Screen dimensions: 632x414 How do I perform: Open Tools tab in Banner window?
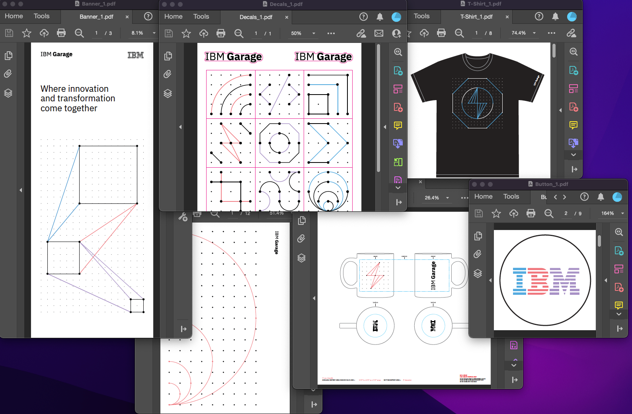(x=42, y=16)
